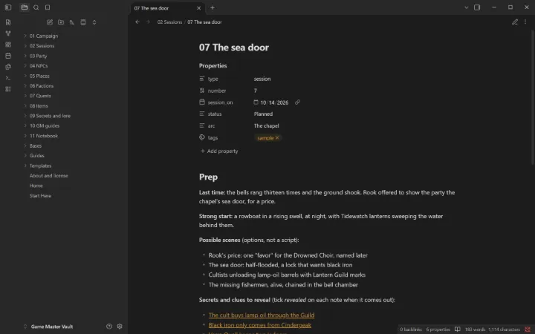Expand the 08 Items folder
535x334 pixels.
[38, 105]
